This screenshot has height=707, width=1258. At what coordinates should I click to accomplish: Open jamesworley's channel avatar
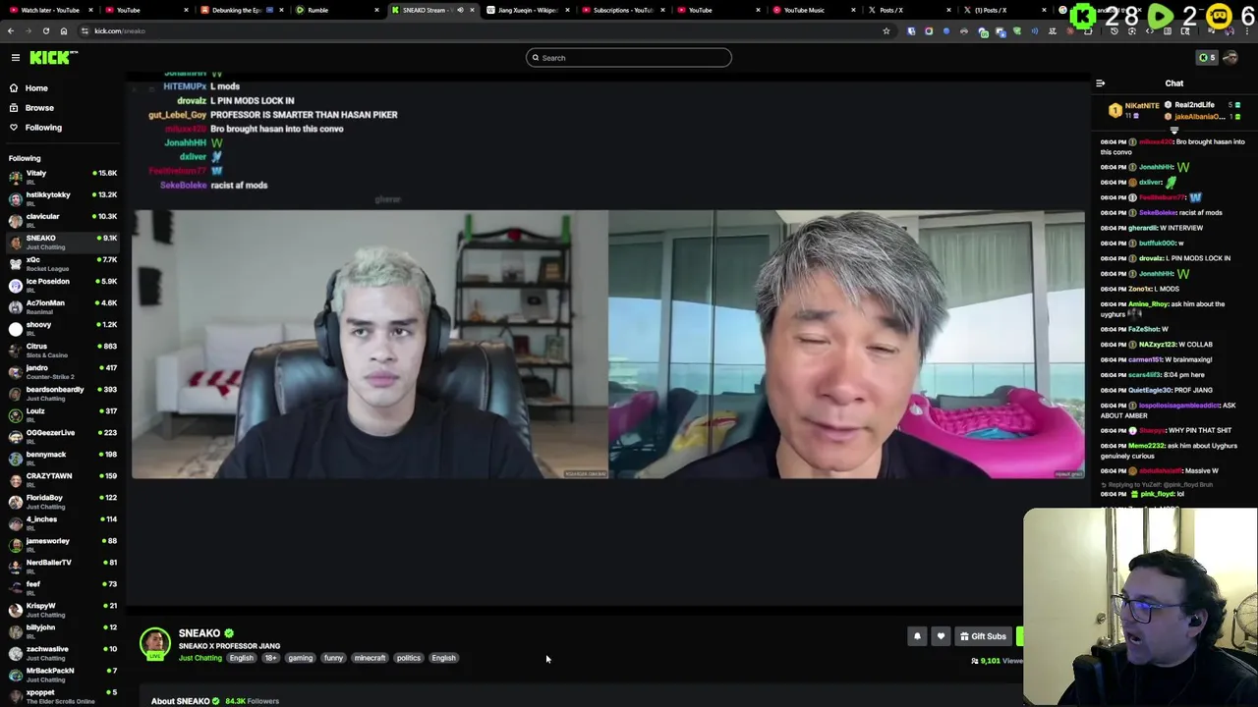[x=15, y=545]
